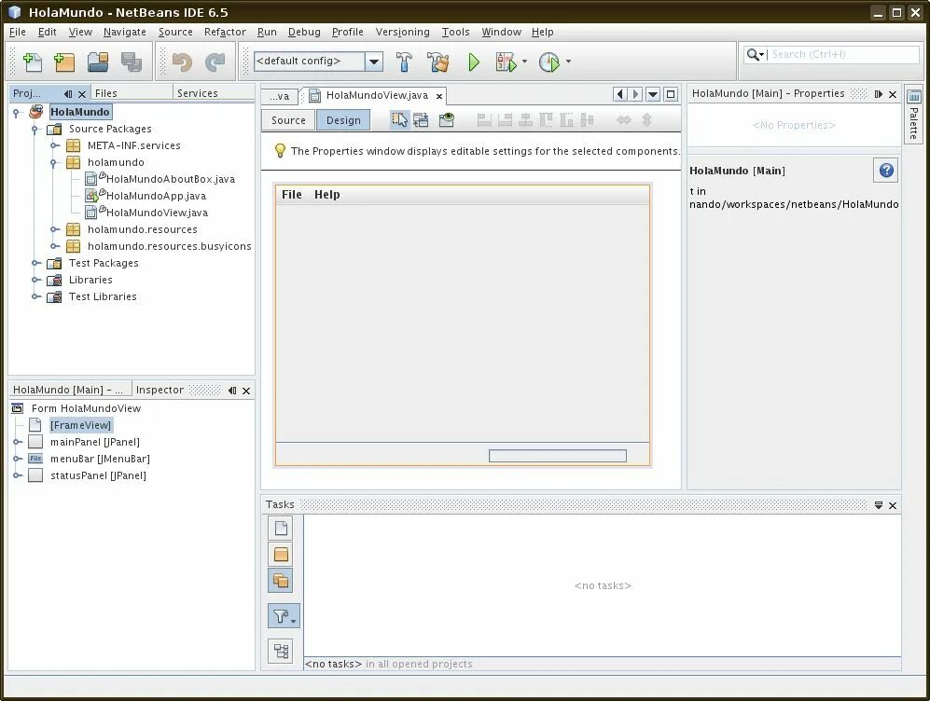The image size is (930, 701).
Task: Expand mainPanel [JPanel] in Inspector
Action: coord(17,442)
